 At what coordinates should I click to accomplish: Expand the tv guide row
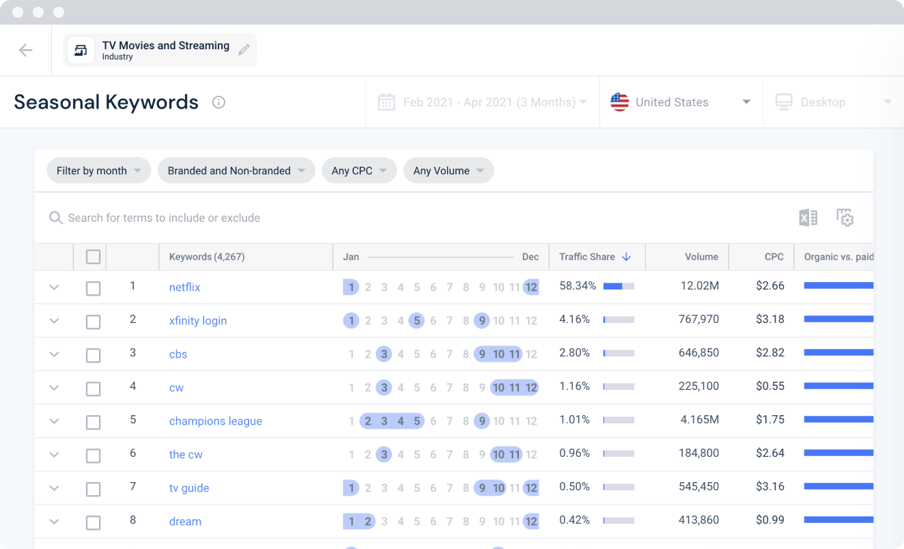(54, 488)
